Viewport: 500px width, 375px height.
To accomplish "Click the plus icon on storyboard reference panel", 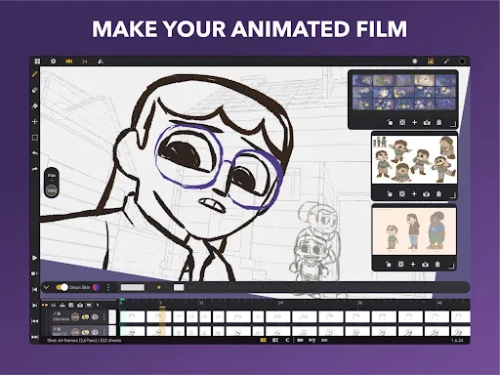I will (414, 122).
